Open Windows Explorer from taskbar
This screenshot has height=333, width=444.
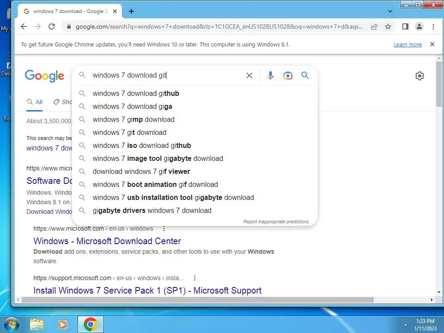[37, 324]
